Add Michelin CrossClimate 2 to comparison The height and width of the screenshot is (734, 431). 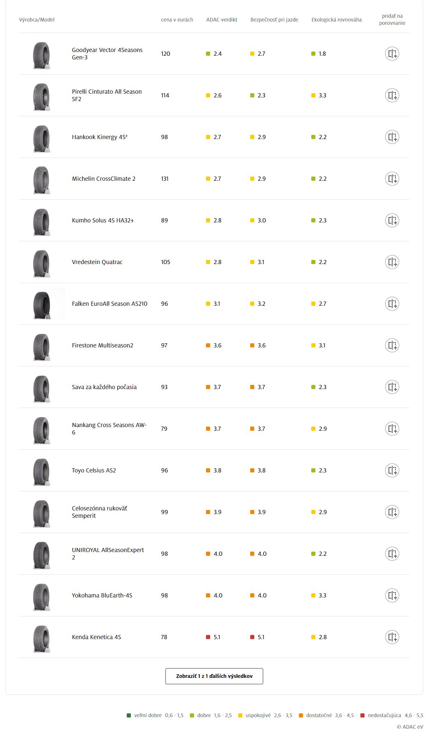click(392, 179)
